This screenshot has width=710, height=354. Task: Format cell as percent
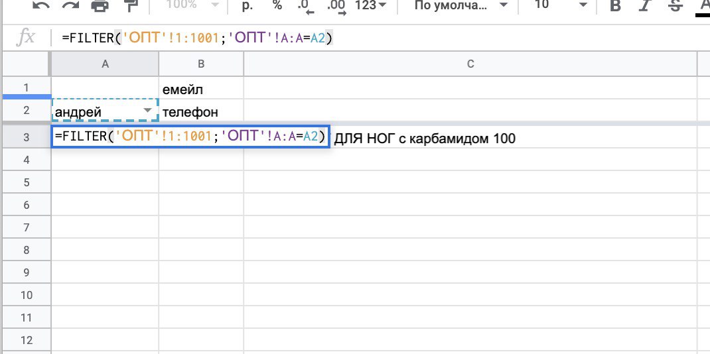tap(277, 5)
